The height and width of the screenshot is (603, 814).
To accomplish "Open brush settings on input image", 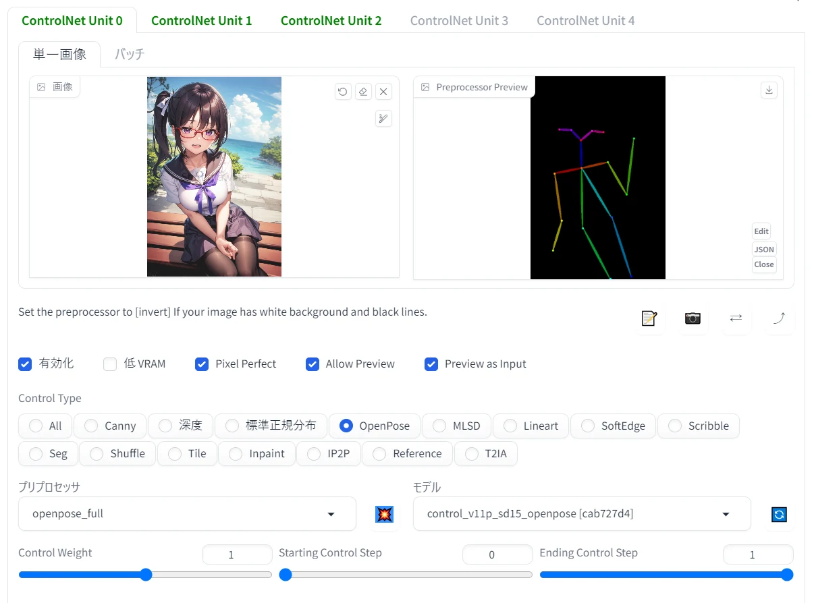I will [383, 119].
